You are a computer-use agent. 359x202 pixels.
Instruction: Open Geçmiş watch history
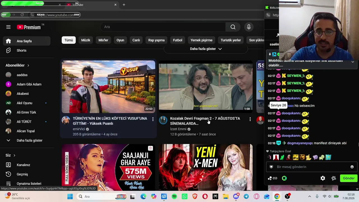coord(27,174)
